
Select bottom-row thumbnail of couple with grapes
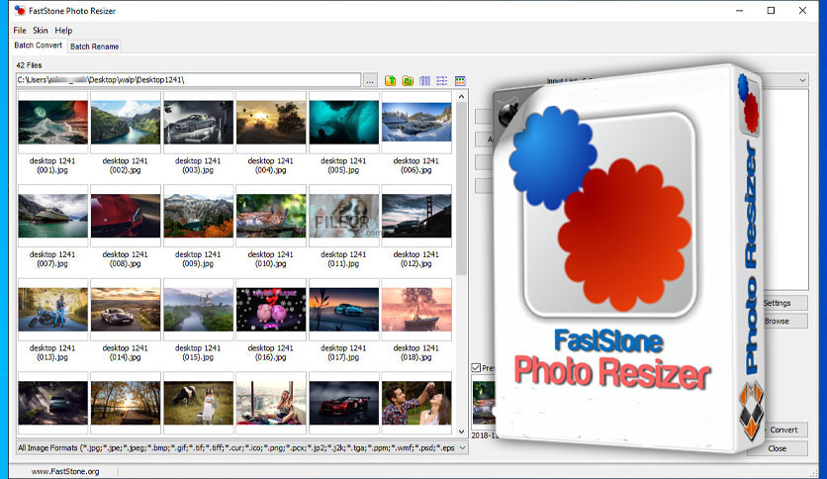point(416,404)
